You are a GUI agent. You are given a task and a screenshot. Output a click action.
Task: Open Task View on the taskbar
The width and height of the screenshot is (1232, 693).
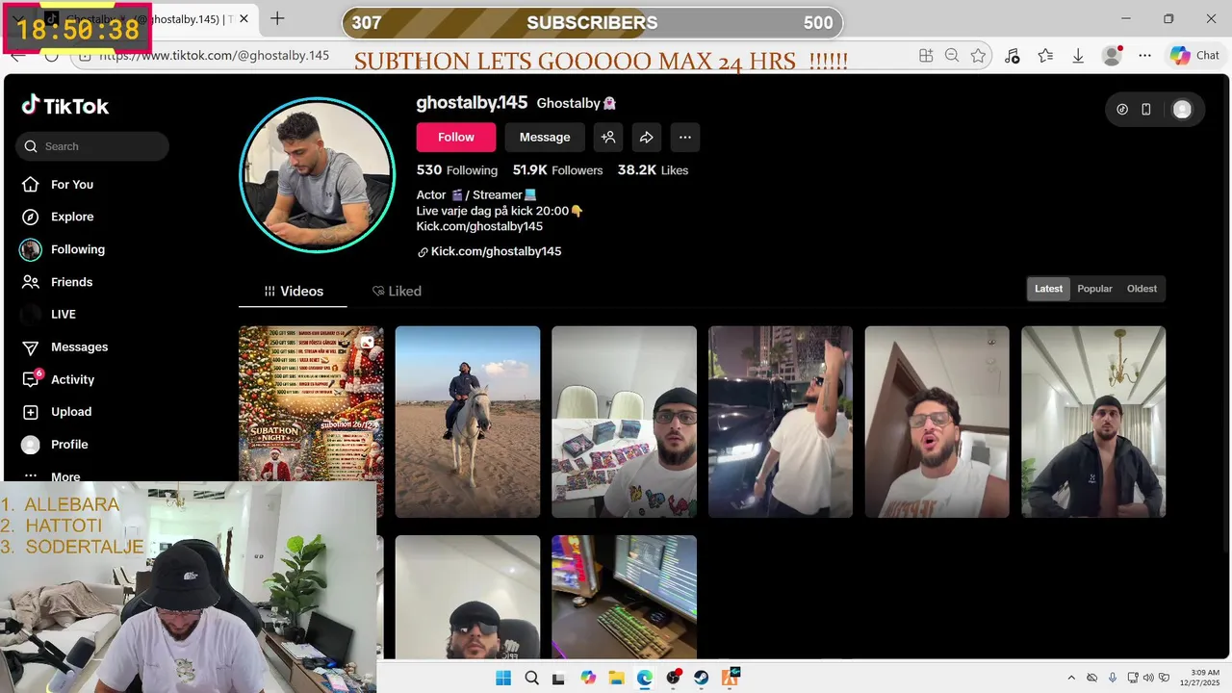pos(559,678)
